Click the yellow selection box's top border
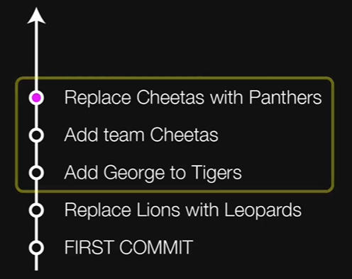352x279 pixels. 175,78
